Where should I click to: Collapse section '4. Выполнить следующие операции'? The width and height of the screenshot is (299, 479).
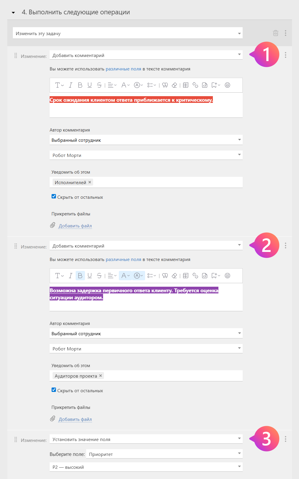pyautogui.click(x=13, y=13)
